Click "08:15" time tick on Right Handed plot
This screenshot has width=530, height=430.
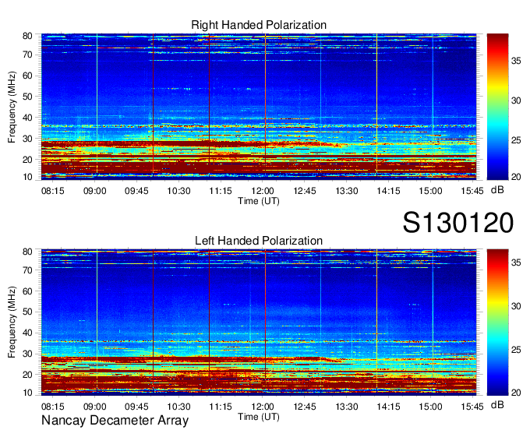[53, 191]
